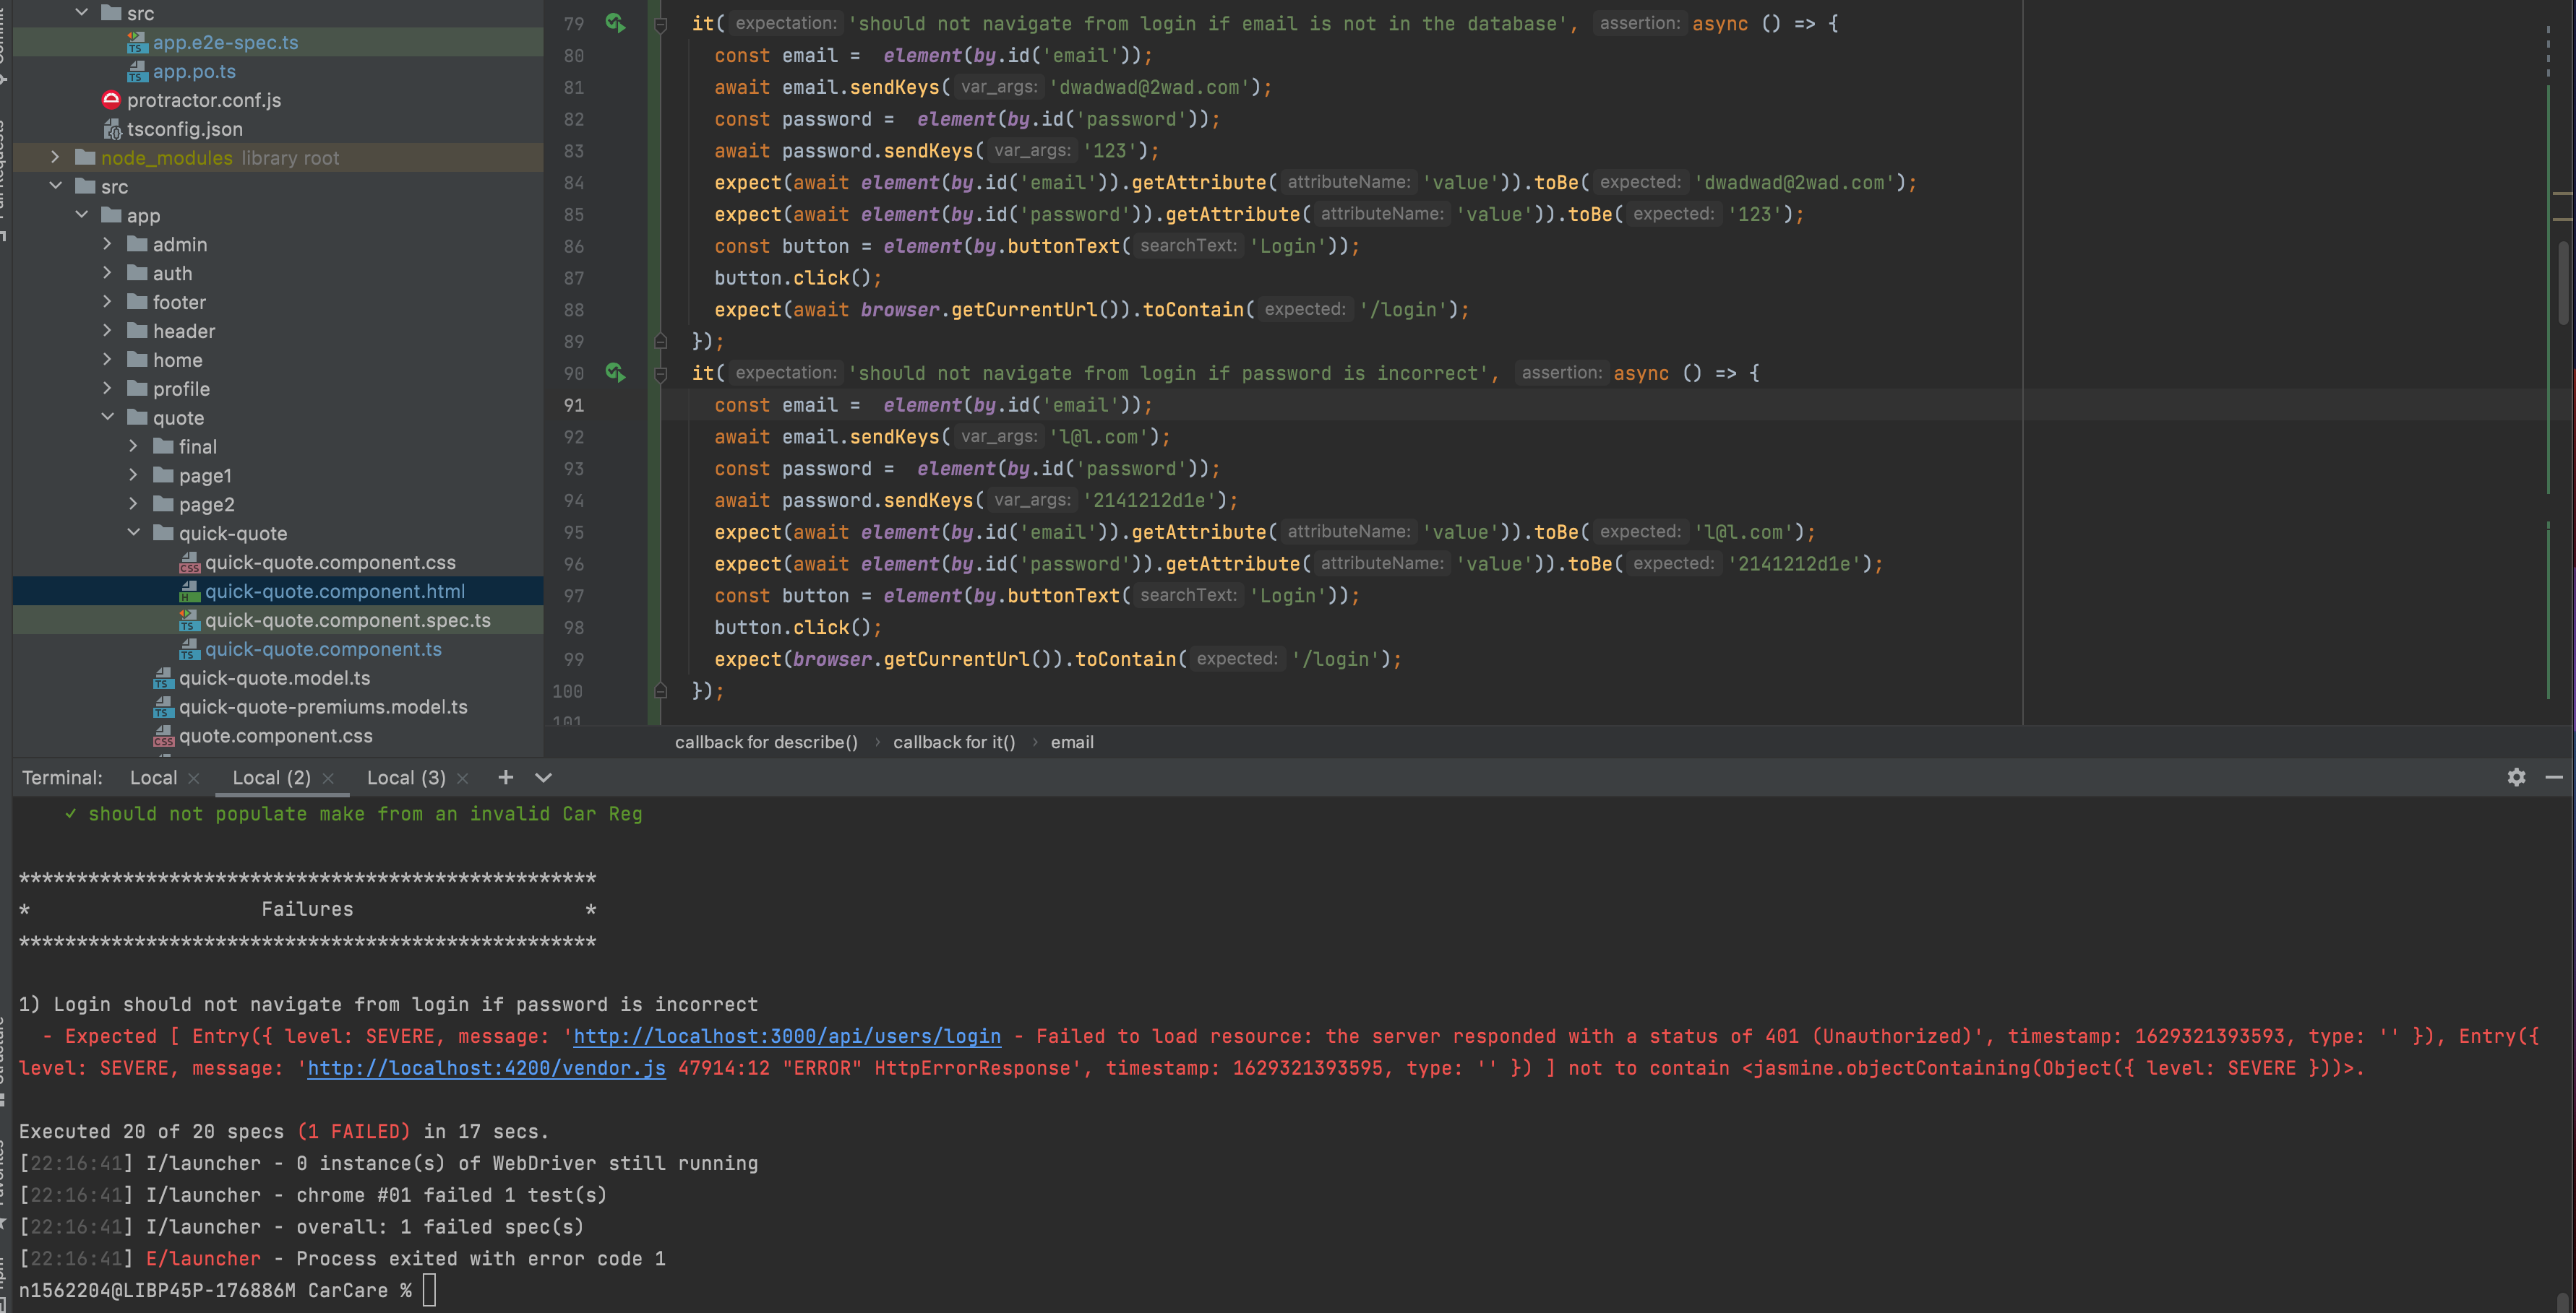Click 'dwadwad@2wad.com' string on line 81
Screen dimensions: 2576x1313
1149,87
